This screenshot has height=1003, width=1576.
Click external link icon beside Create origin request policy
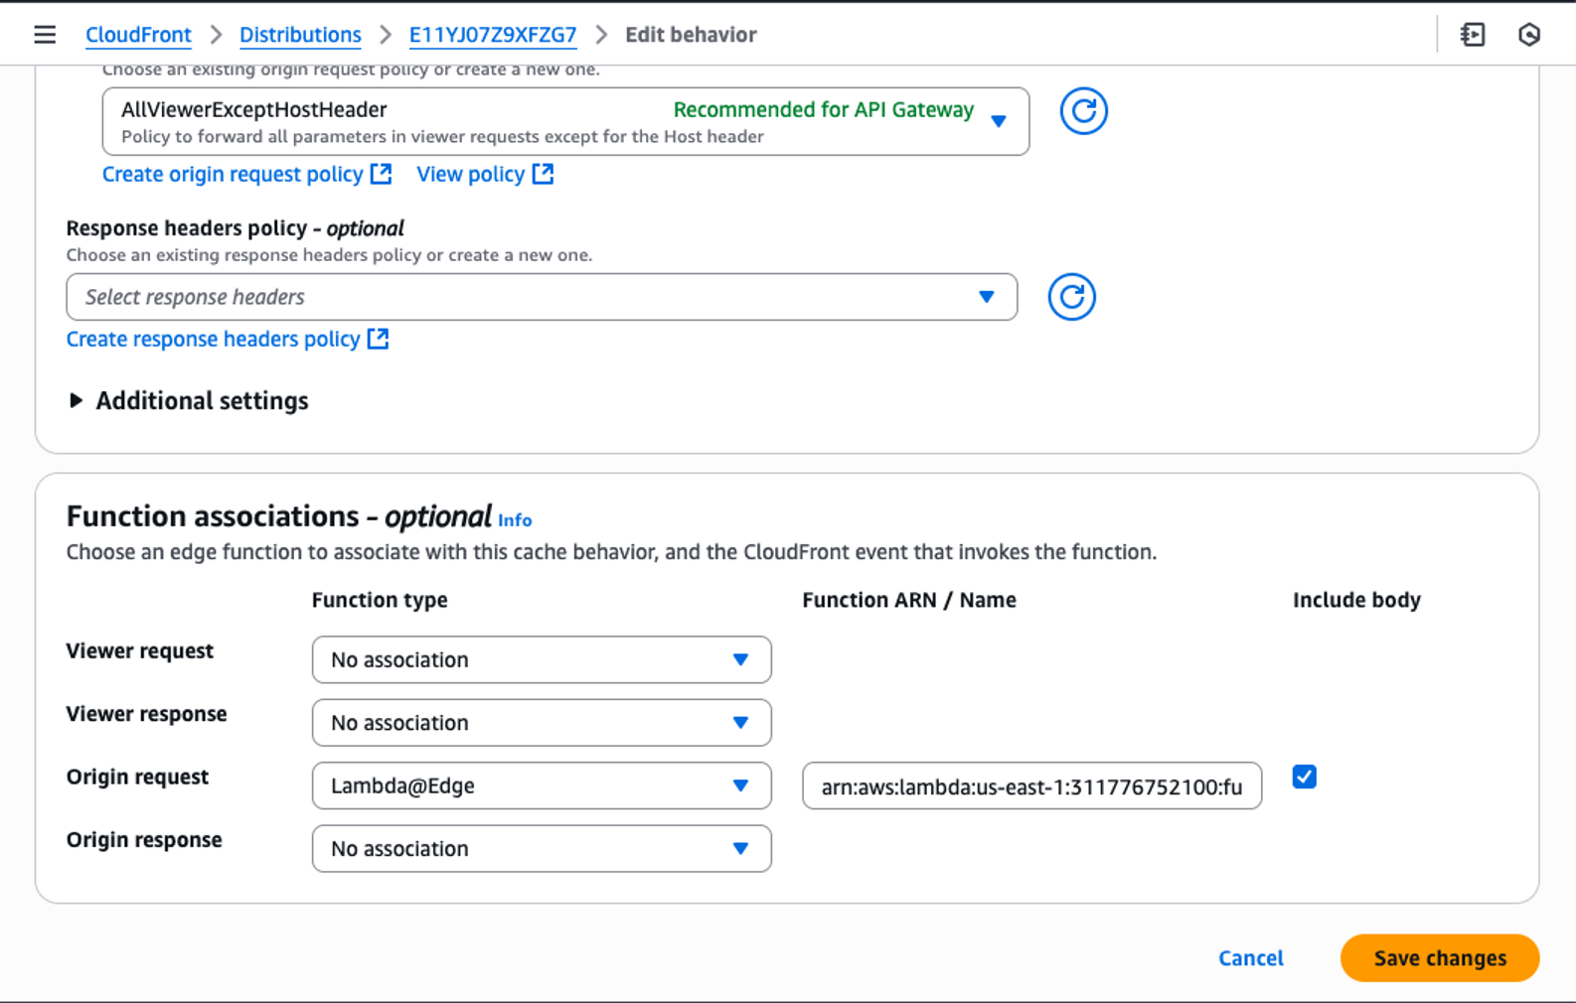click(381, 174)
